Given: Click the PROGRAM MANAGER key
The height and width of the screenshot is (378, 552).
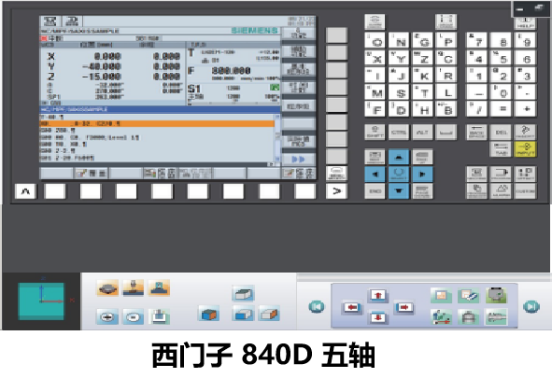Looking at the screenshot, I should [x=476, y=191].
